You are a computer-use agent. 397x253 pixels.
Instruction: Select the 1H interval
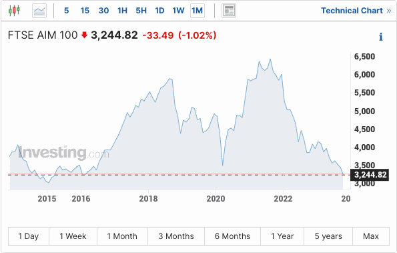click(122, 11)
